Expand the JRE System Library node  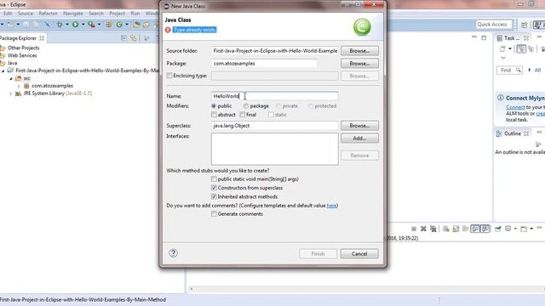click(11, 93)
